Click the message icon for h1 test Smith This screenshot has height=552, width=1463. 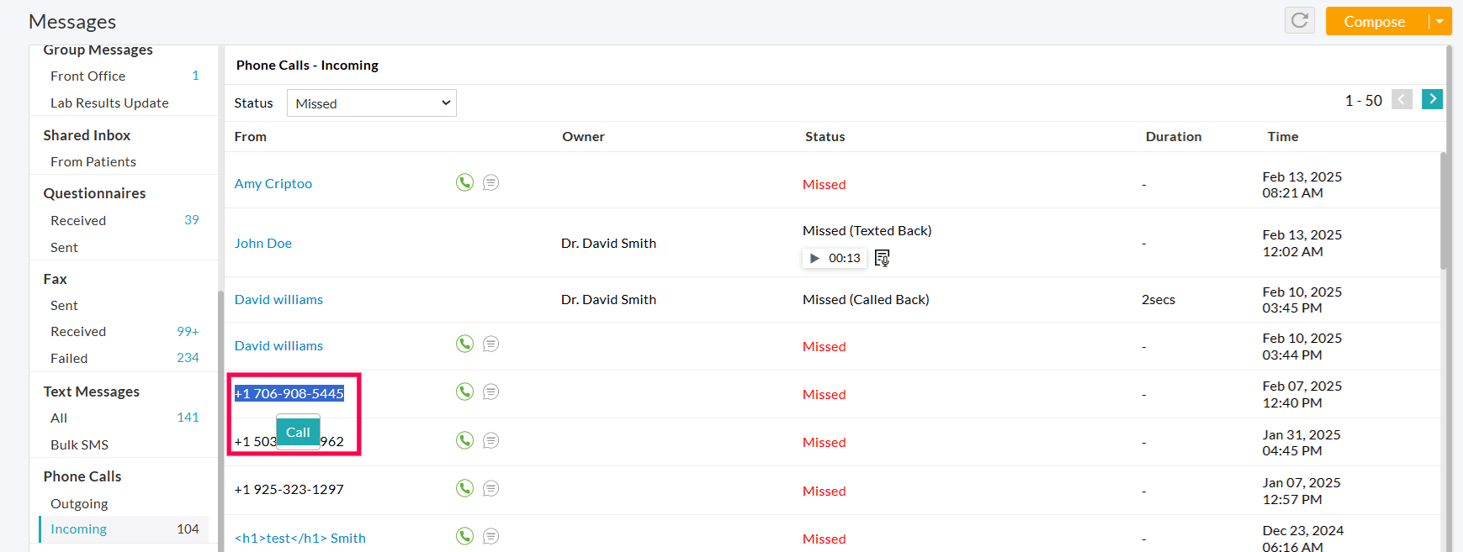491,536
